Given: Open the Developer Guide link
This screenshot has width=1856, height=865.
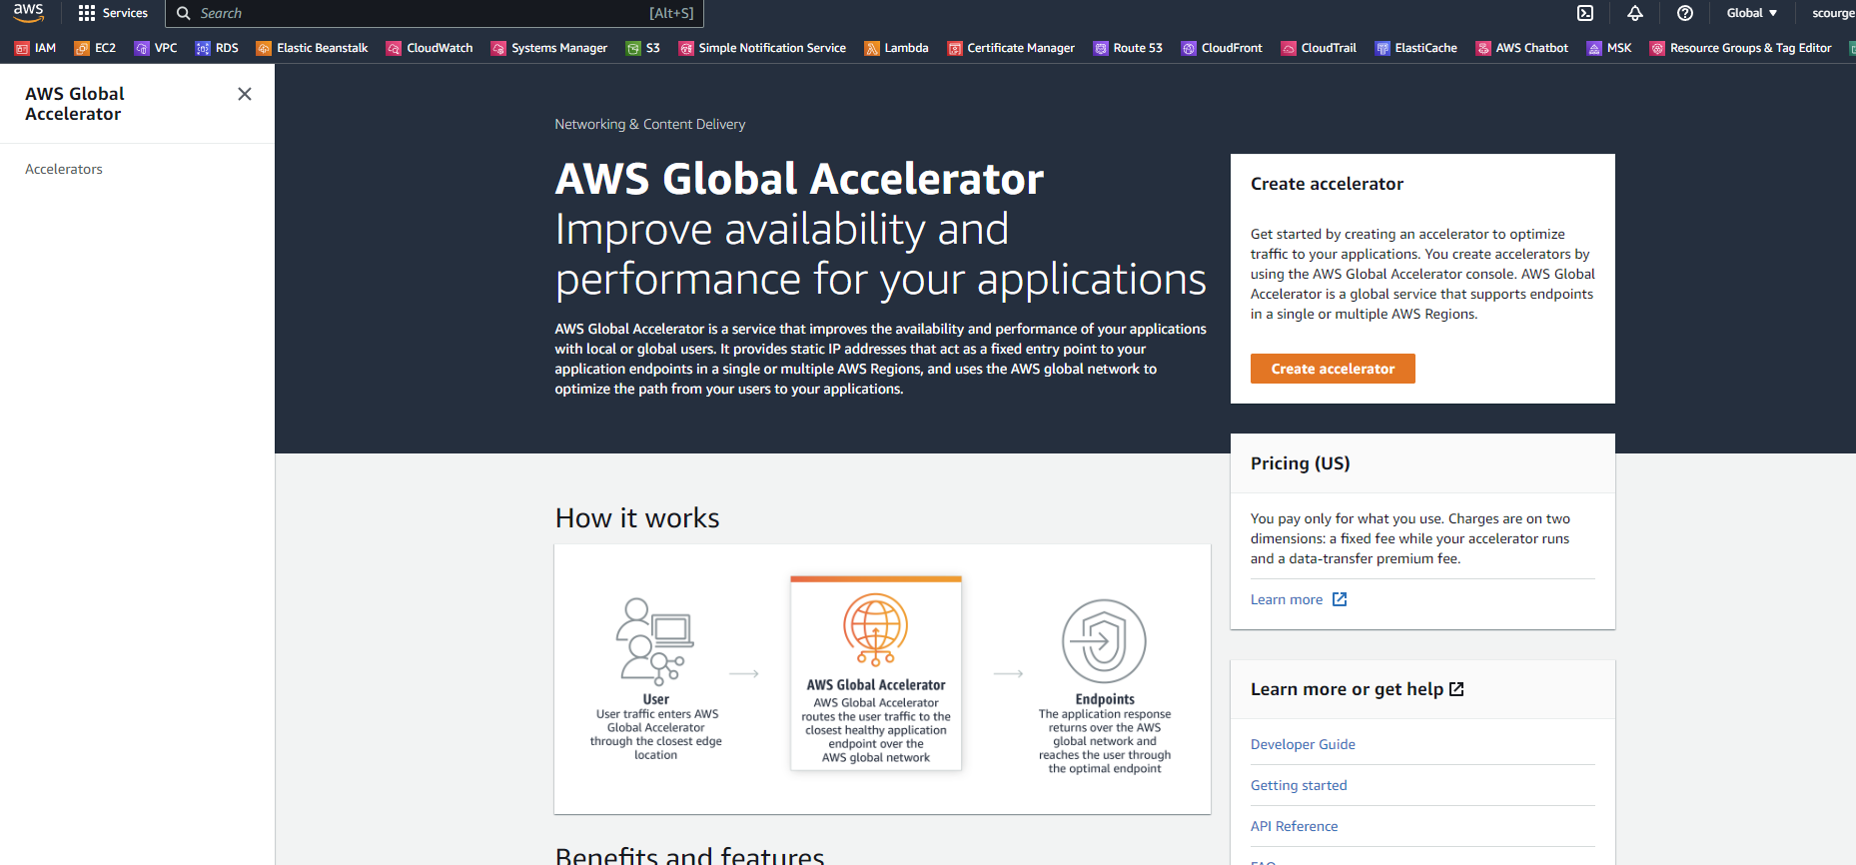Looking at the screenshot, I should 1303,744.
